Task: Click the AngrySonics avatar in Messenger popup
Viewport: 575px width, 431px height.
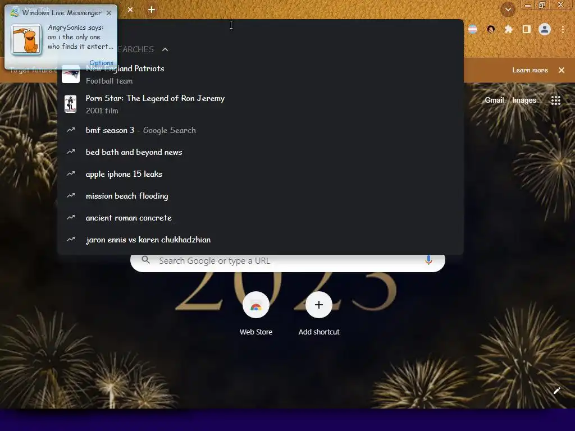Action: coord(26,39)
